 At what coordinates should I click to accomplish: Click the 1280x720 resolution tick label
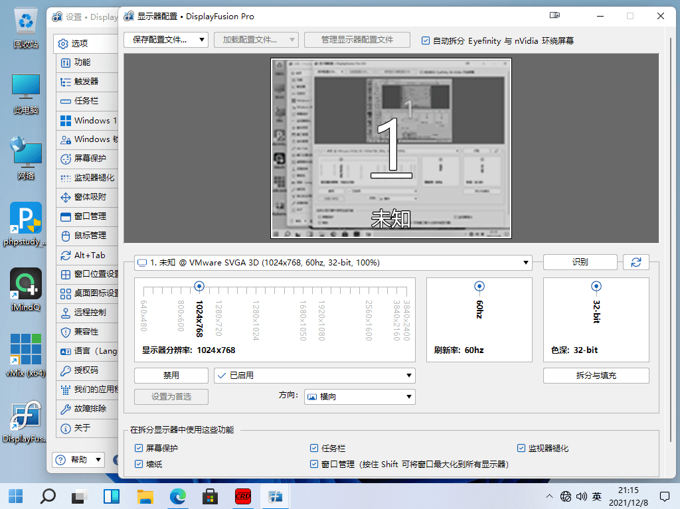click(x=218, y=319)
